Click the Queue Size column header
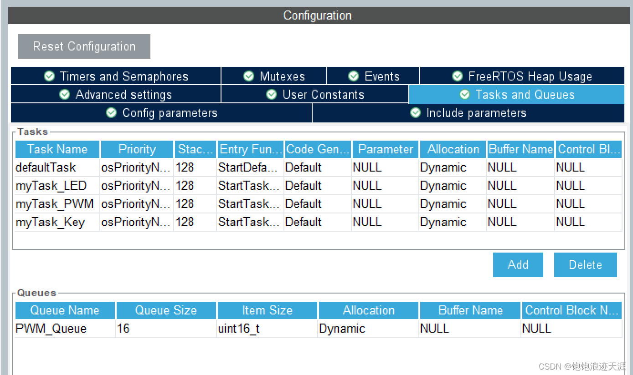 pos(166,310)
